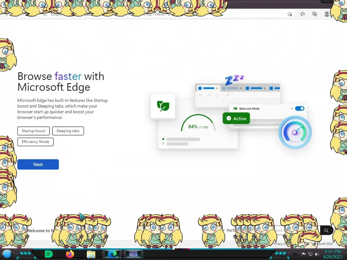Open the Edge profile avatar

[327, 14]
